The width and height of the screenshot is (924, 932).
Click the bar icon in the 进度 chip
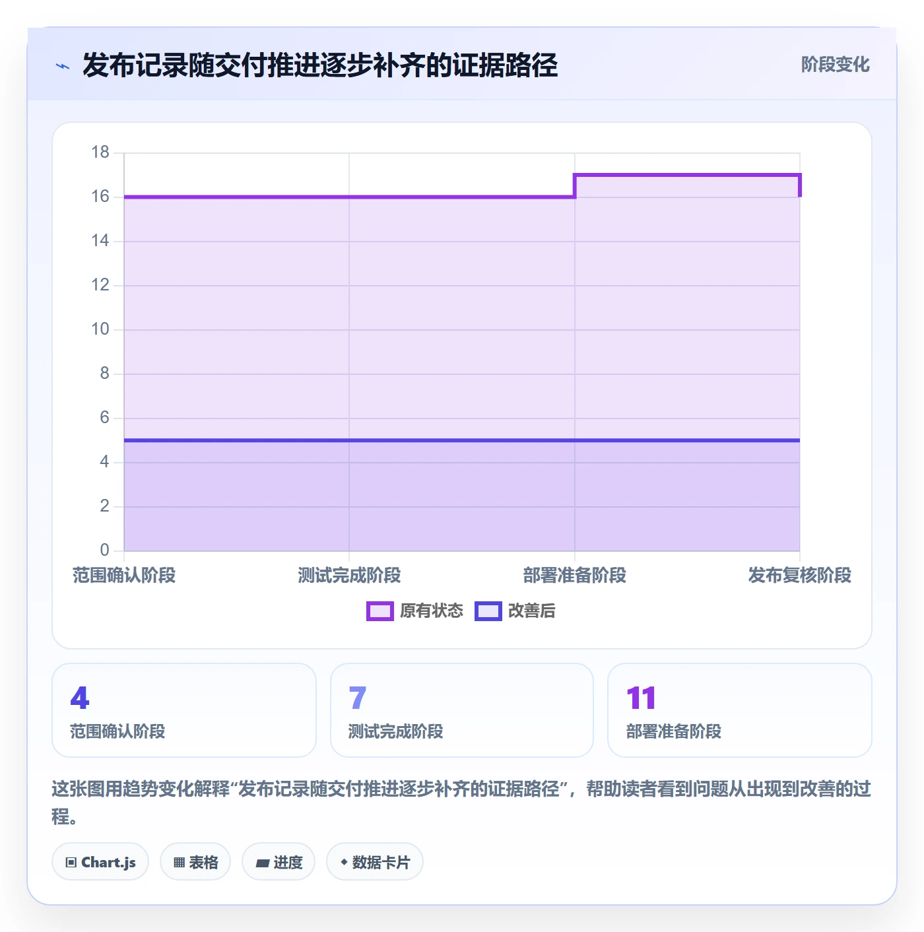(263, 863)
